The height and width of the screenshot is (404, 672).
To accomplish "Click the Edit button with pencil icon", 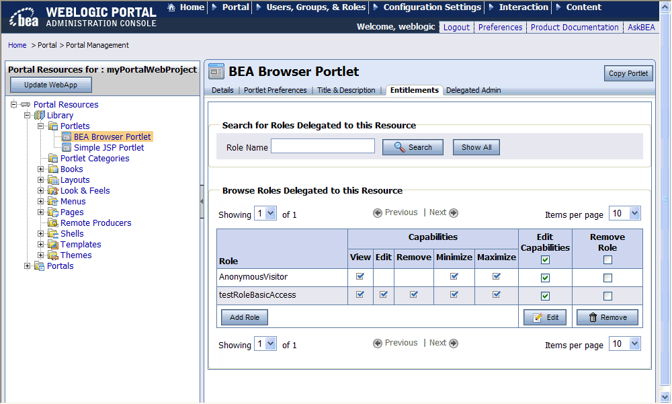I will 545,317.
